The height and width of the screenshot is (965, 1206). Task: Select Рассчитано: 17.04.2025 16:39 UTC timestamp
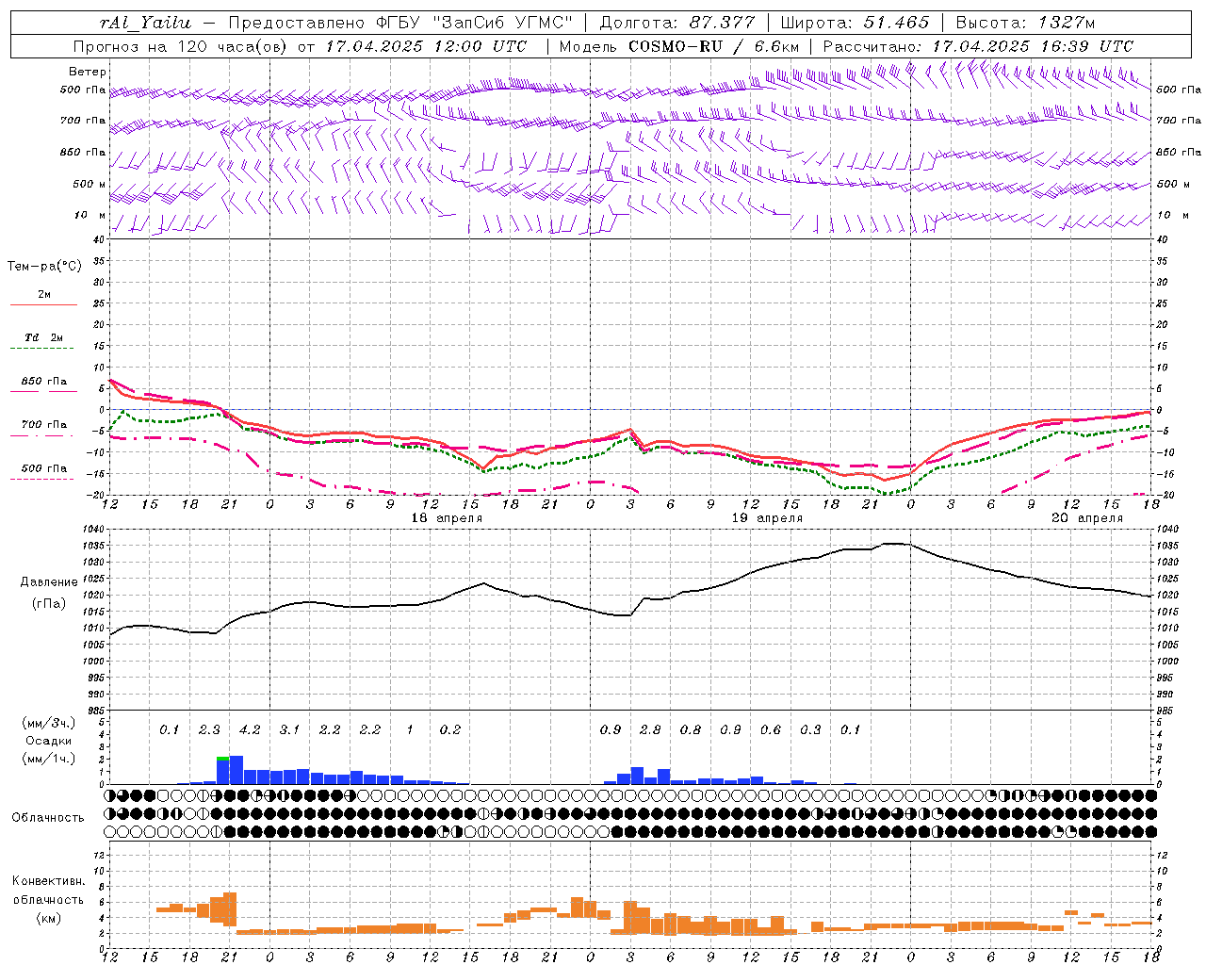tap(978, 46)
